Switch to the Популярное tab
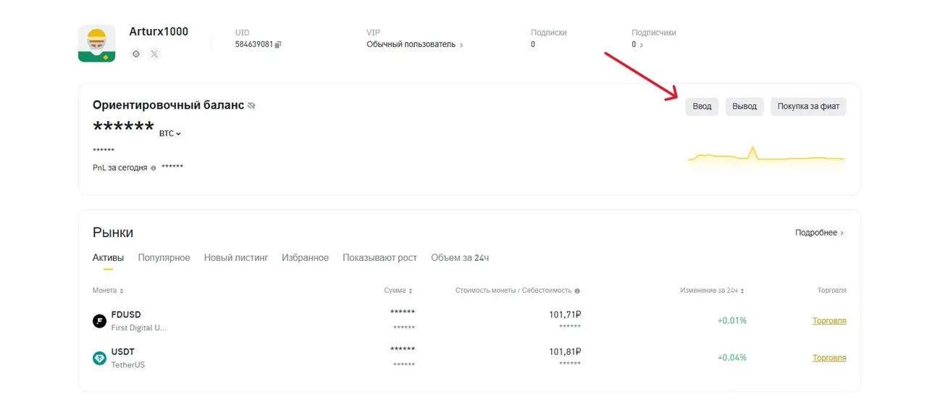Image resolution: width=927 pixels, height=400 pixels. 164,258
